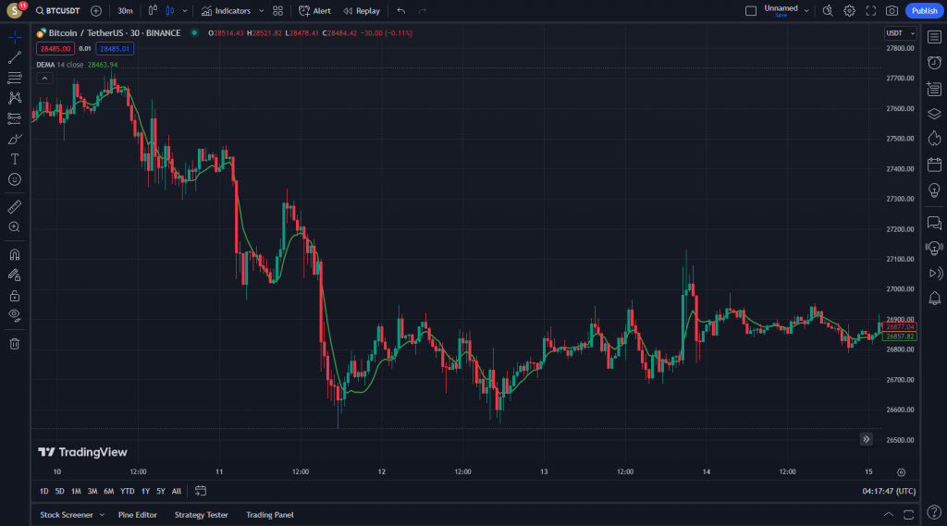Select the bars chart style icon

click(153, 10)
